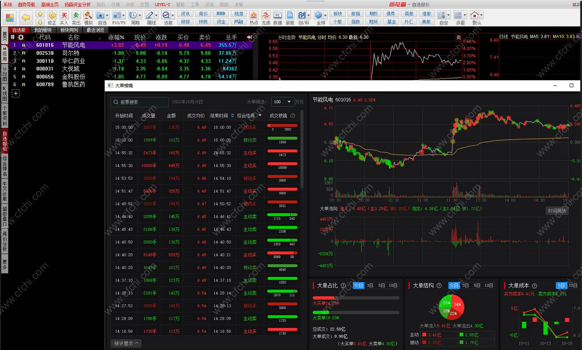Open the 综合性质 column filter dropdown

(x=260, y=115)
